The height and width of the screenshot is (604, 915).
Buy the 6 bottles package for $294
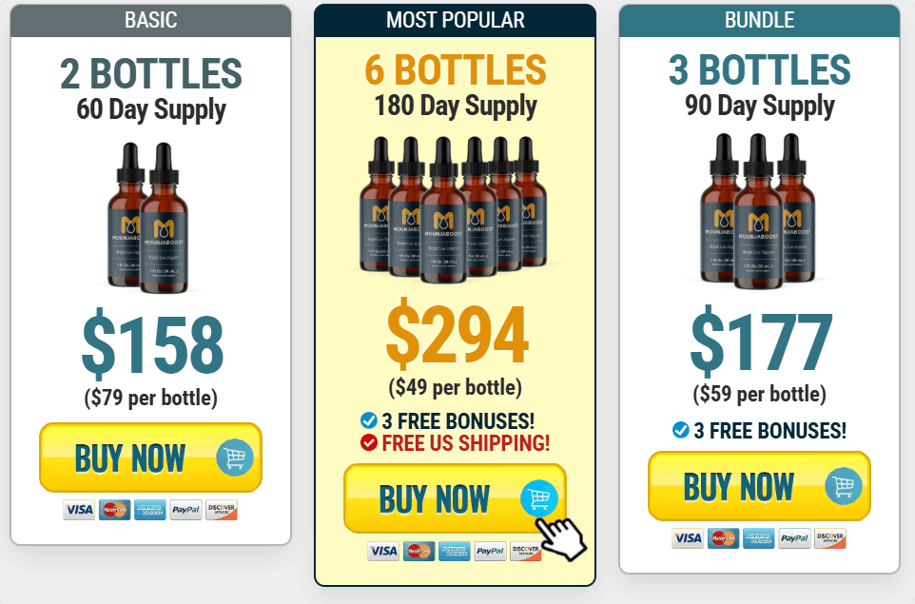pyautogui.click(x=456, y=498)
